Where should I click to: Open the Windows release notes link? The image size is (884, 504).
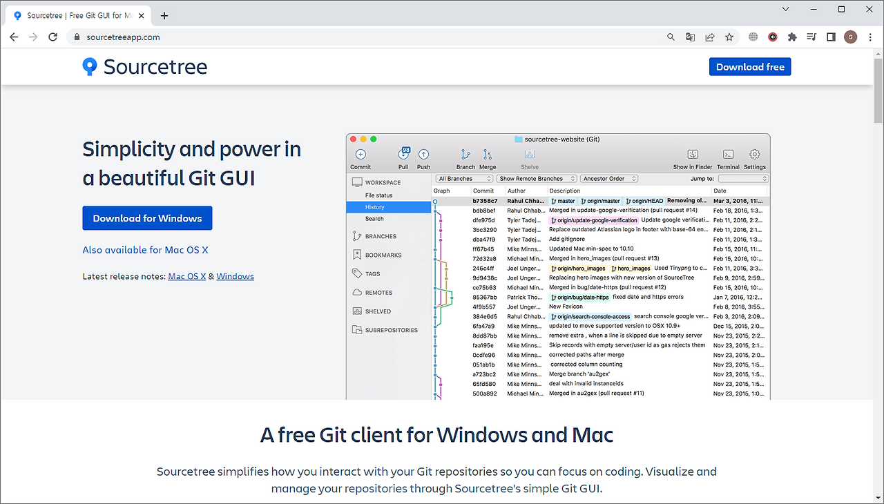(x=235, y=275)
